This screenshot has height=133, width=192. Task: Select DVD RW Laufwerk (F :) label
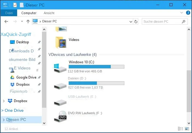(85, 113)
